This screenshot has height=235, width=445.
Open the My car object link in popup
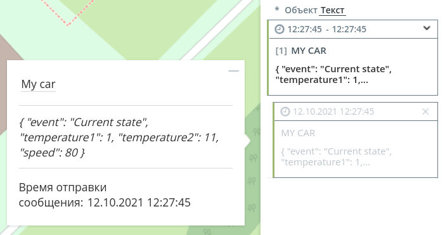(x=38, y=84)
